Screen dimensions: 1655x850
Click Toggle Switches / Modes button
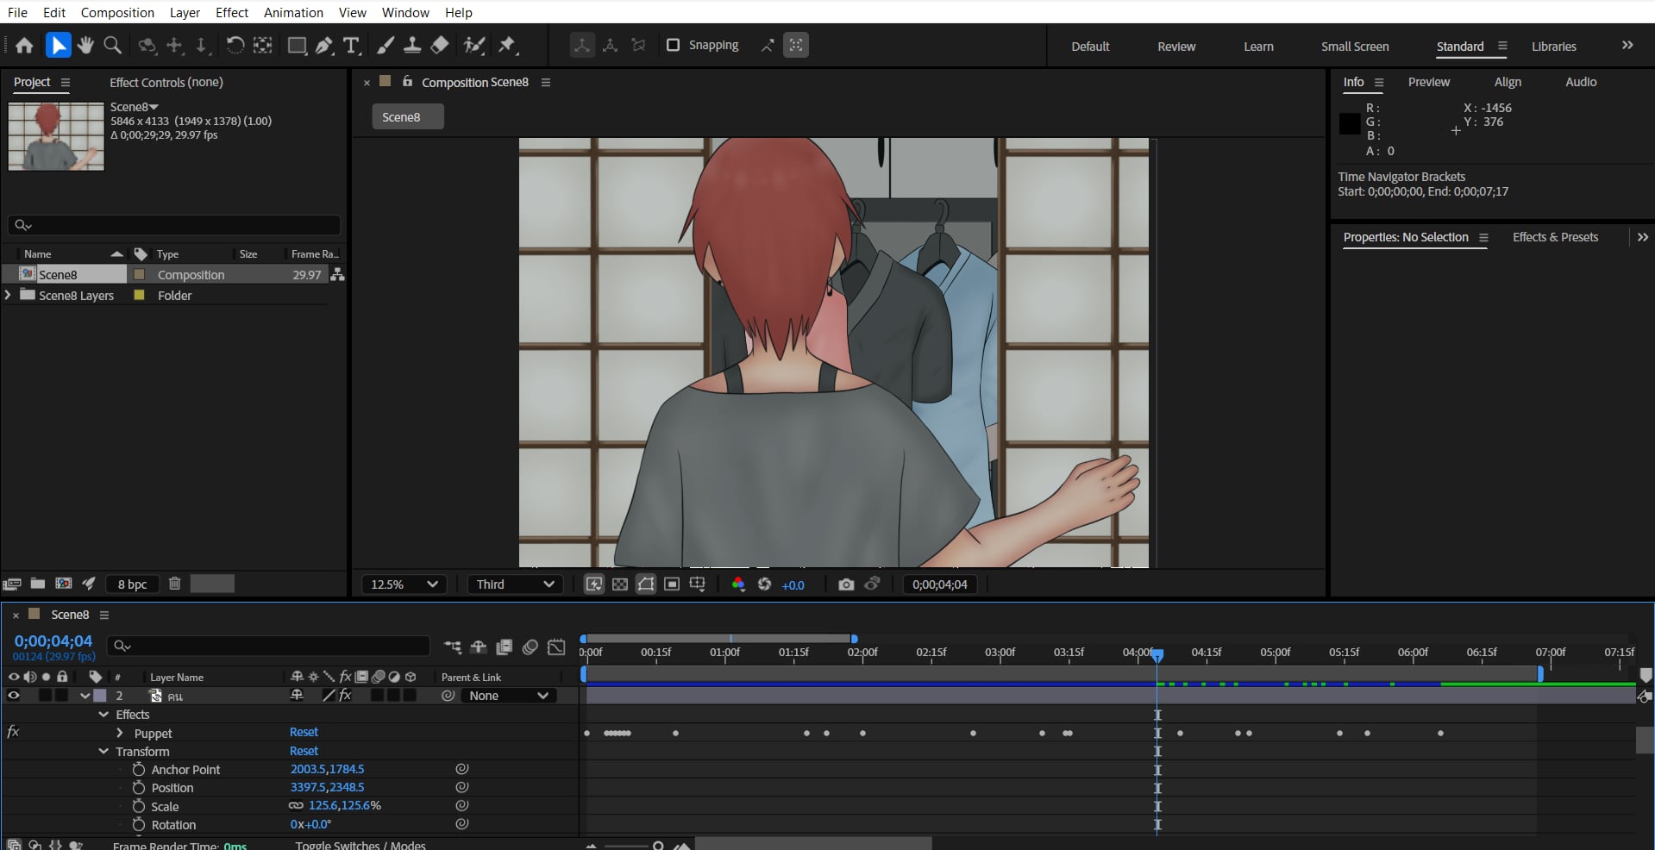pyautogui.click(x=360, y=845)
